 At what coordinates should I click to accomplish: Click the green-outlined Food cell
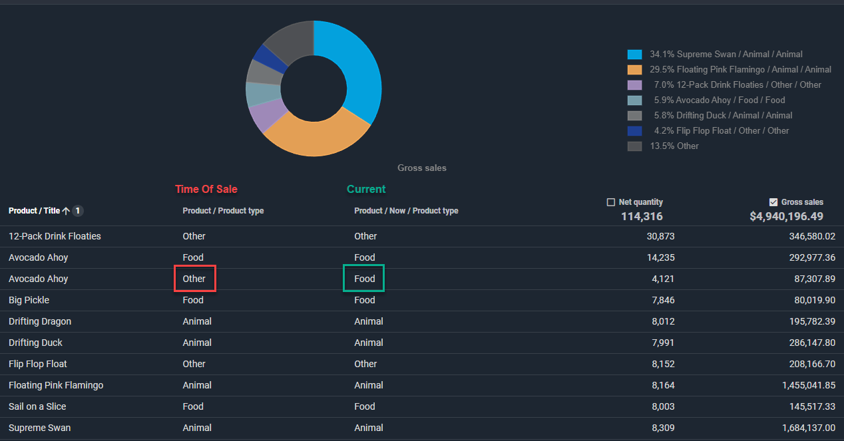[365, 279]
